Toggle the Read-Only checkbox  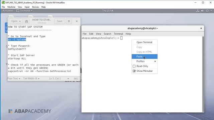click(x=134, y=66)
